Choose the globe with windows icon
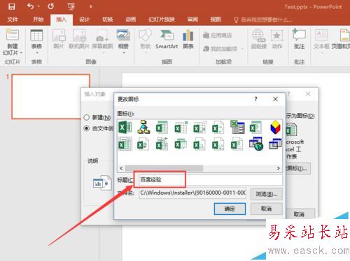350x261 pixels. tap(256, 144)
